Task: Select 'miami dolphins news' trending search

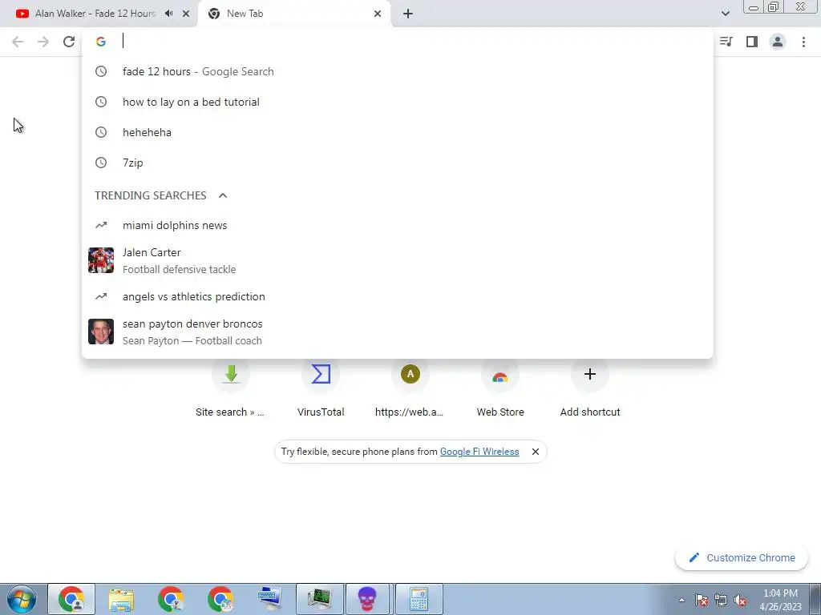Action: [398, 225]
